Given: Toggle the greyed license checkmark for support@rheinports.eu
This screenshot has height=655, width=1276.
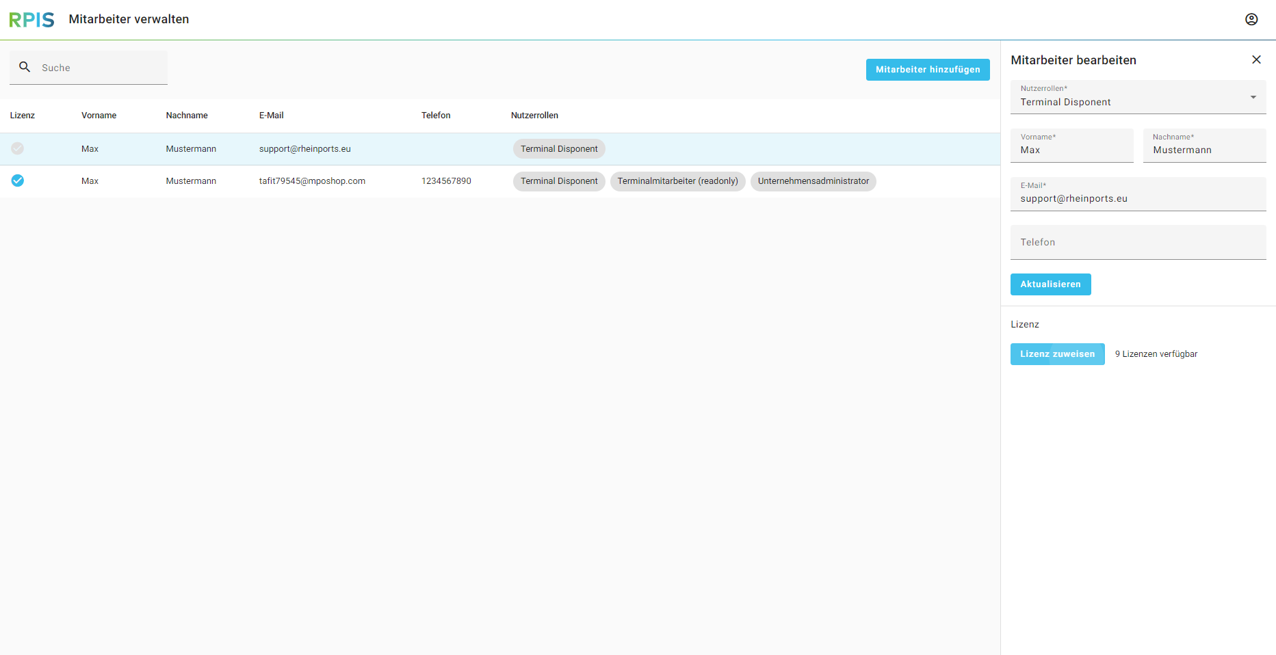Looking at the screenshot, I should click(x=18, y=148).
